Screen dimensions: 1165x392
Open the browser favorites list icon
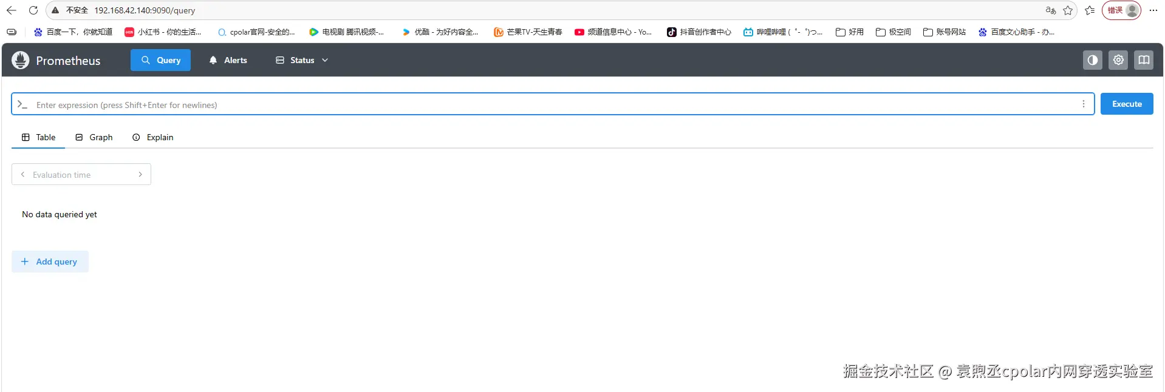(1090, 10)
